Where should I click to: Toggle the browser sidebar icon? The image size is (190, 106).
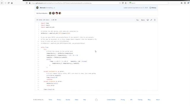[x=185, y=3]
